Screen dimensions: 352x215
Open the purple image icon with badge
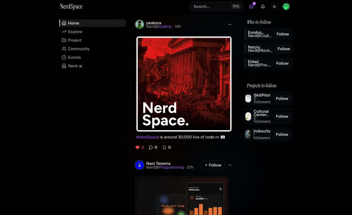(x=251, y=6)
